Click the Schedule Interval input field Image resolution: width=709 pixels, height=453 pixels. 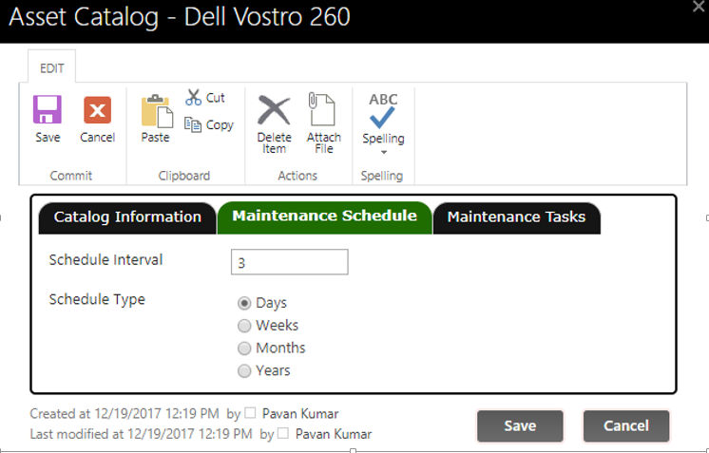point(289,262)
